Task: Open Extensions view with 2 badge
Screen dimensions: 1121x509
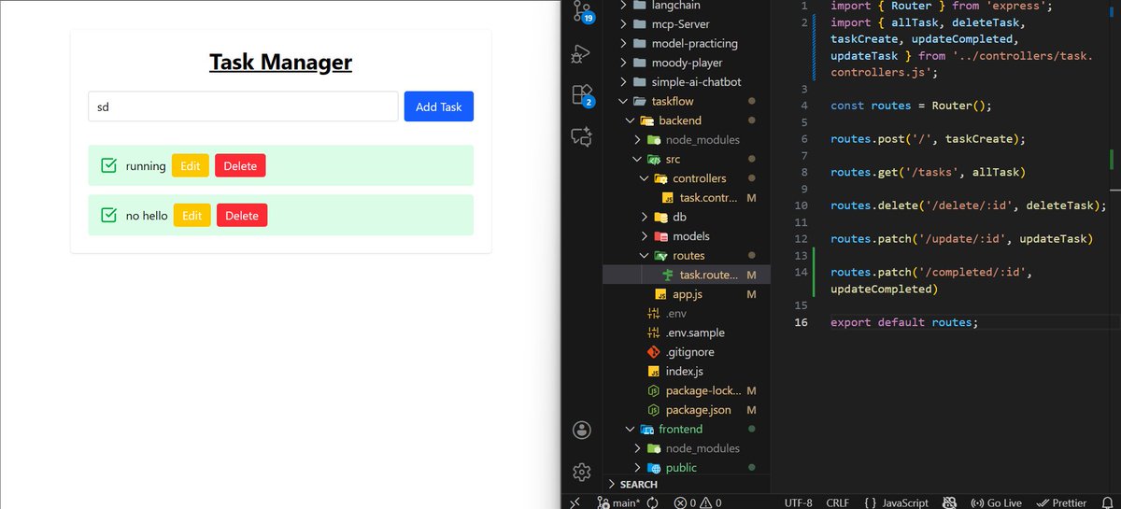Action: coord(582,94)
